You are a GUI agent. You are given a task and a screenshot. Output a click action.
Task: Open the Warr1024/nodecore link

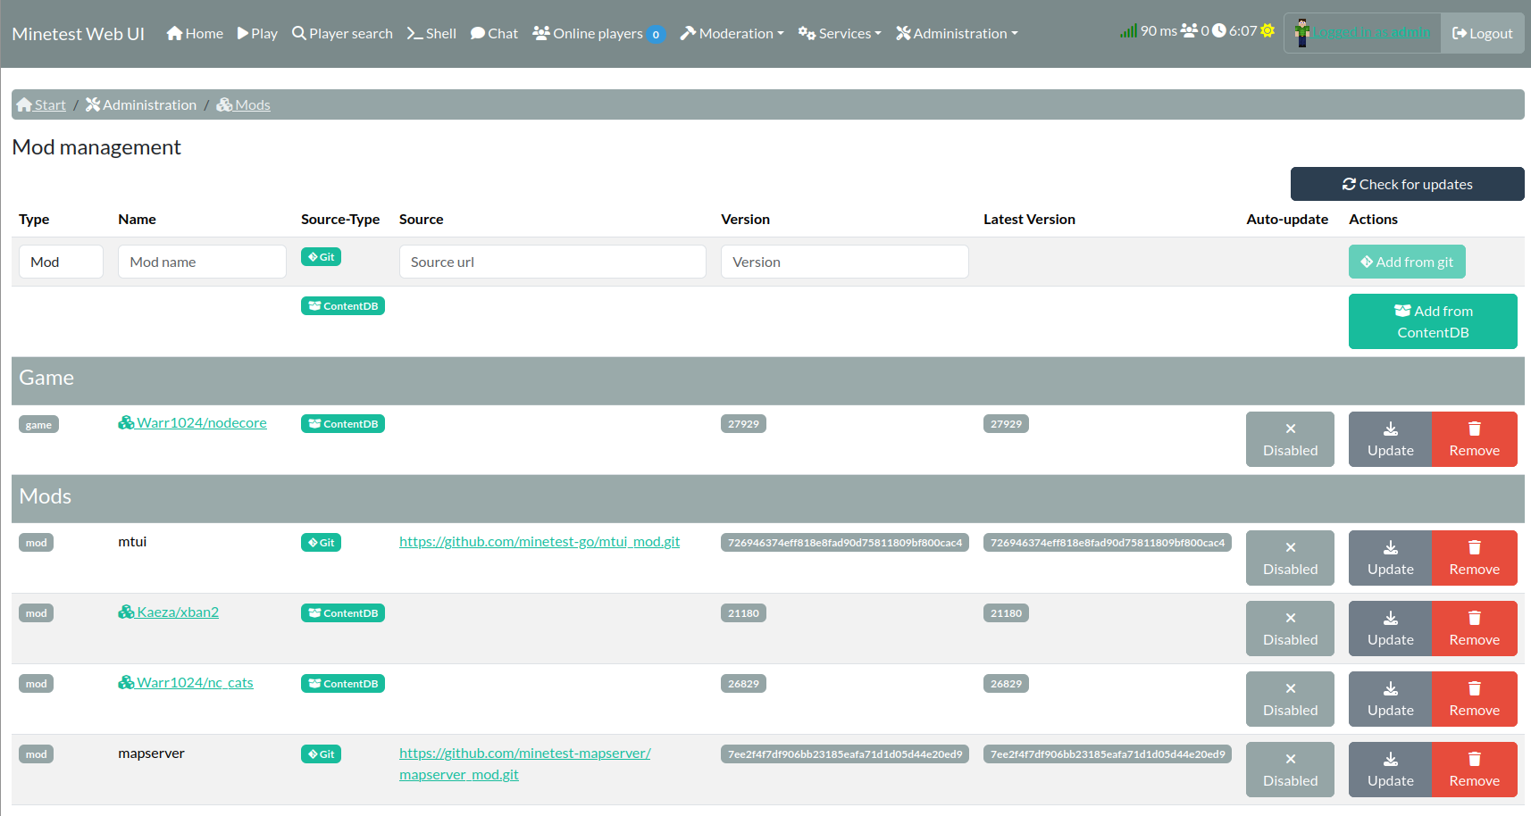[x=192, y=422]
